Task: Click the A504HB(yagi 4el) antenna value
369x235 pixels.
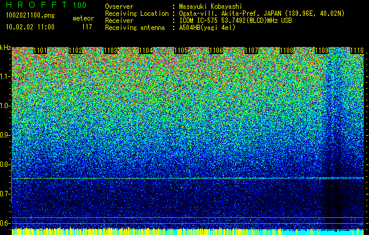Action: tap(207, 28)
